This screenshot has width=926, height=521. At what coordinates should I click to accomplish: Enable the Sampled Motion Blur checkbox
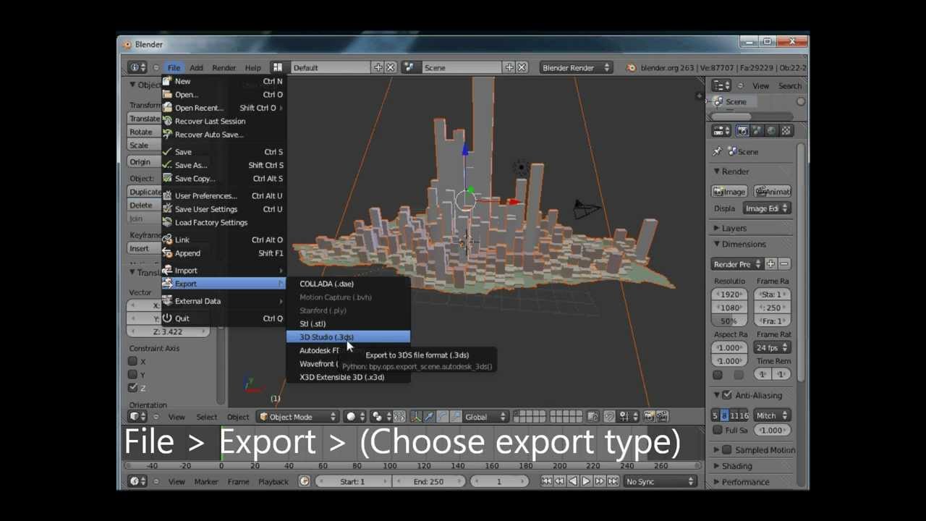click(x=727, y=450)
